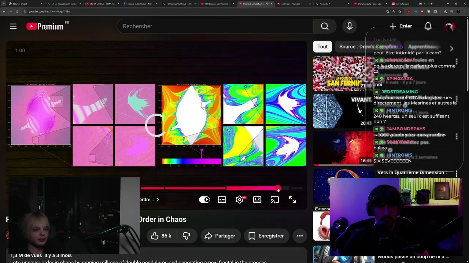Open options for the VIVANT suggestion
The width and height of the screenshot is (469, 263).
(x=457, y=99)
